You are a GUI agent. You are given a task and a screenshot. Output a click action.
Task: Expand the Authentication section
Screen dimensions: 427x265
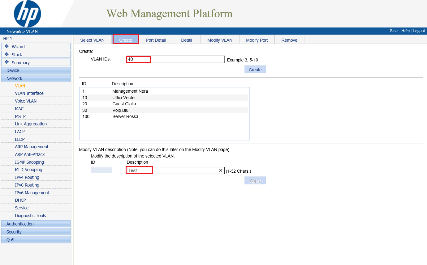coord(36,224)
